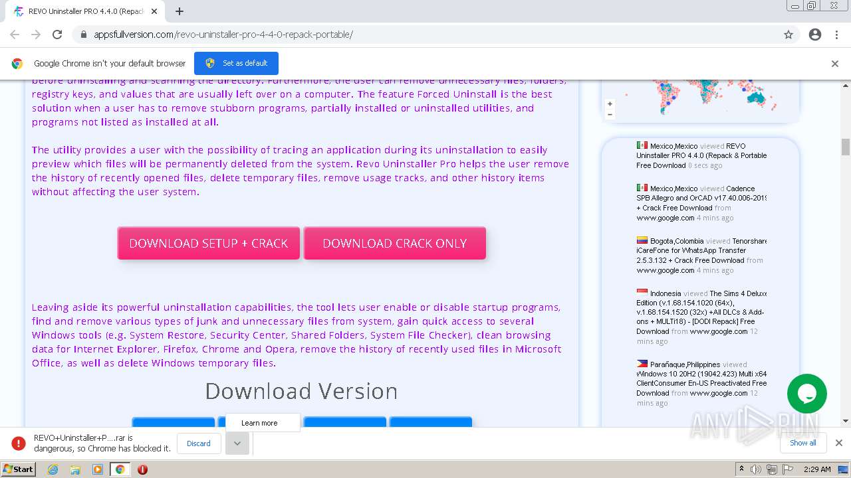This screenshot has height=478, width=851.
Task: Zoom out on the visitor map
Action: click(610, 114)
